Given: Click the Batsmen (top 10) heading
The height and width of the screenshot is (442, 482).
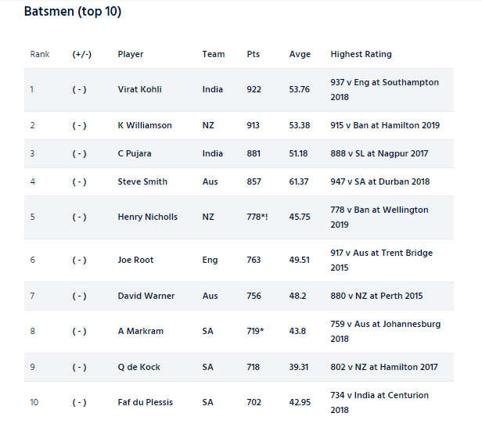Looking at the screenshot, I should 73,12.
